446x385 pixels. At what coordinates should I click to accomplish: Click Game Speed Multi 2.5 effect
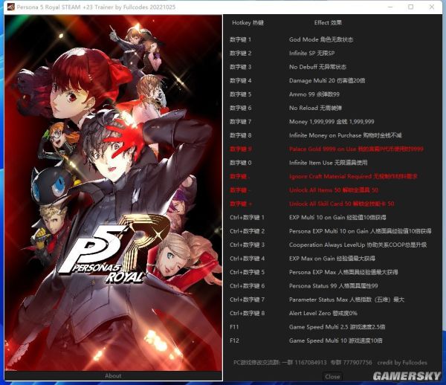(x=337, y=327)
